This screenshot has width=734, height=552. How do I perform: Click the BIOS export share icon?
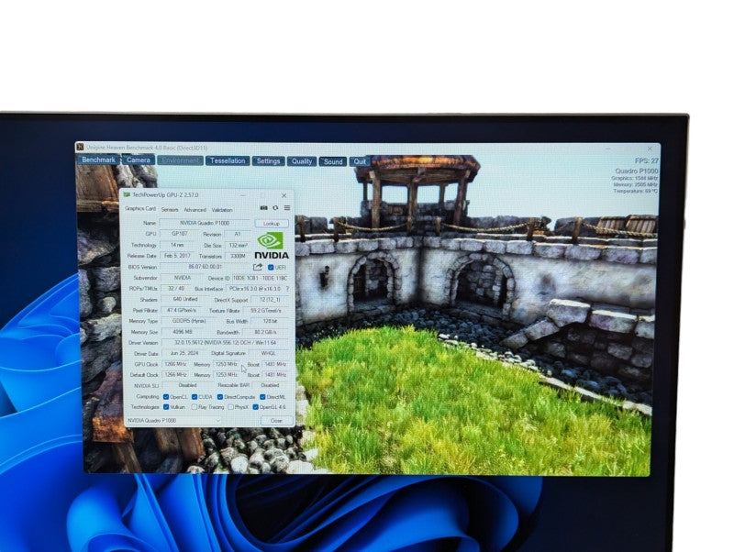pyautogui.click(x=258, y=267)
